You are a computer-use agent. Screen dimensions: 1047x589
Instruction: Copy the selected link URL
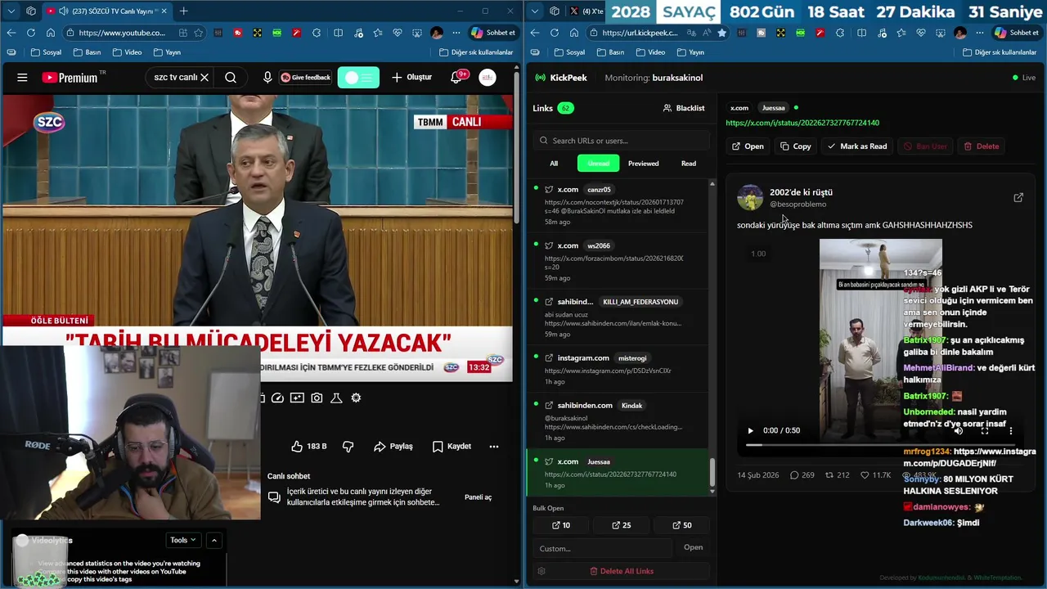796,146
